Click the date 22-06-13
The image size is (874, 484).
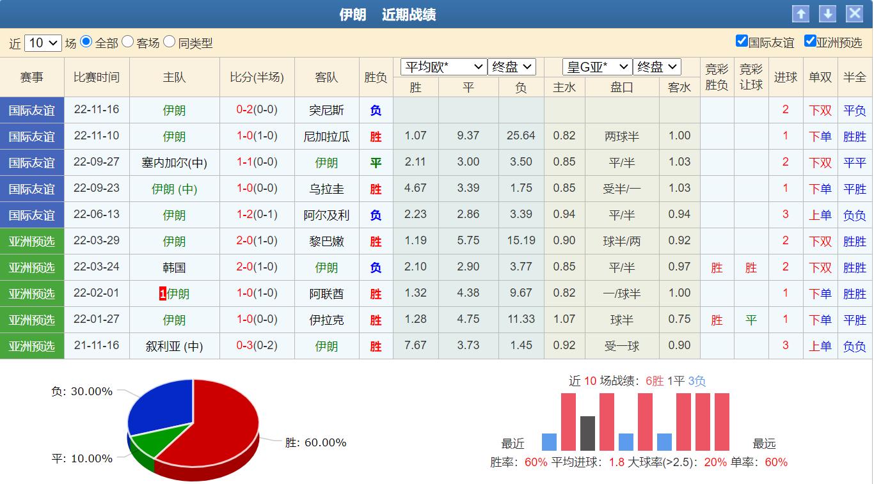pyautogui.click(x=97, y=214)
